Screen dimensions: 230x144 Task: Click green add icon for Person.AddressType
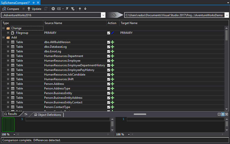pyautogui.click(x=112, y=89)
